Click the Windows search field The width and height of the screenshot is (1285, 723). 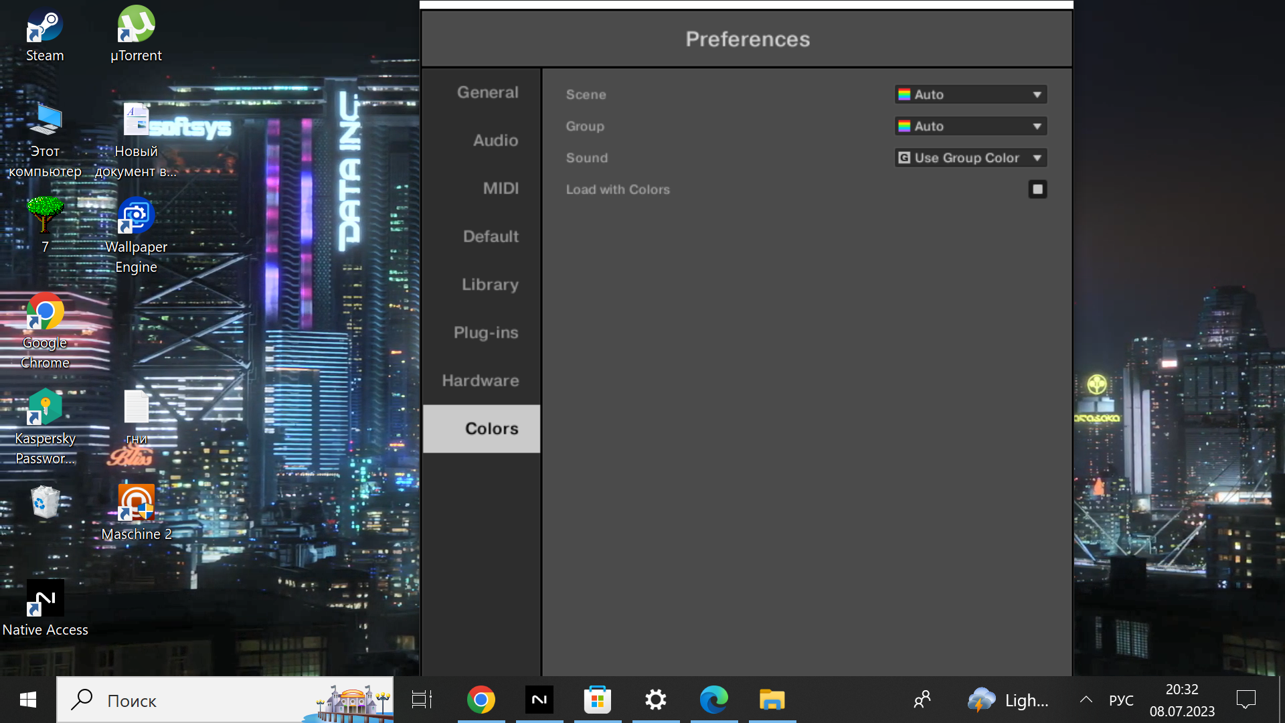201,700
